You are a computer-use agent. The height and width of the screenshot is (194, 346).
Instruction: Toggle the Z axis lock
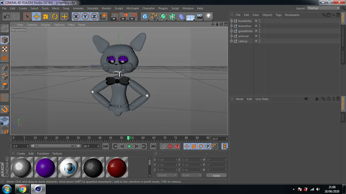point(94,16)
